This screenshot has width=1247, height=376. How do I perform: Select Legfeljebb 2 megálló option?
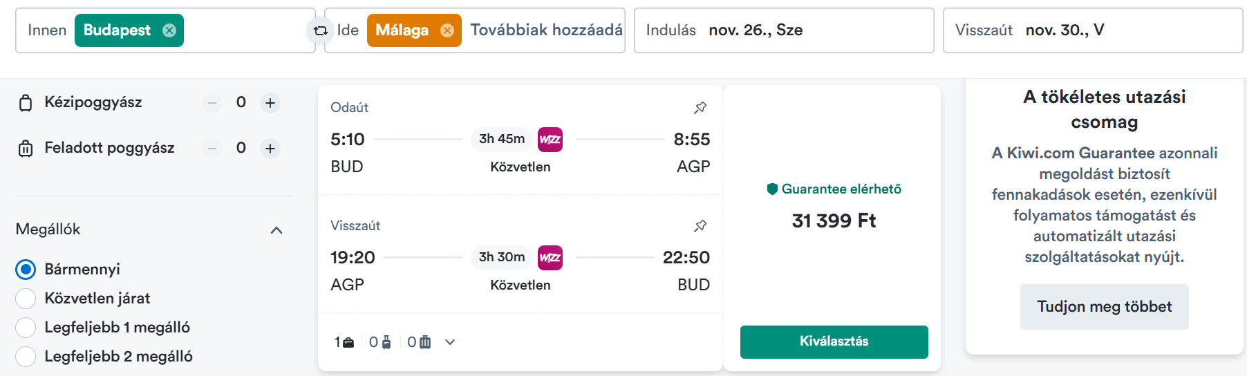pyautogui.click(x=26, y=356)
